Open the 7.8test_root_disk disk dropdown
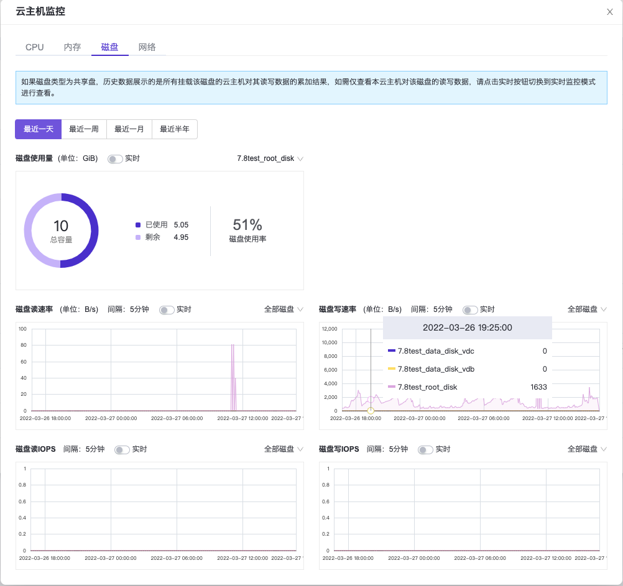The image size is (623, 586). [x=270, y=159]
